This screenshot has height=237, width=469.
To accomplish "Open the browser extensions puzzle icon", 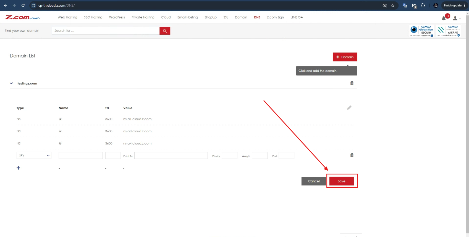I will pyautogui.click(x=423, y=6).
